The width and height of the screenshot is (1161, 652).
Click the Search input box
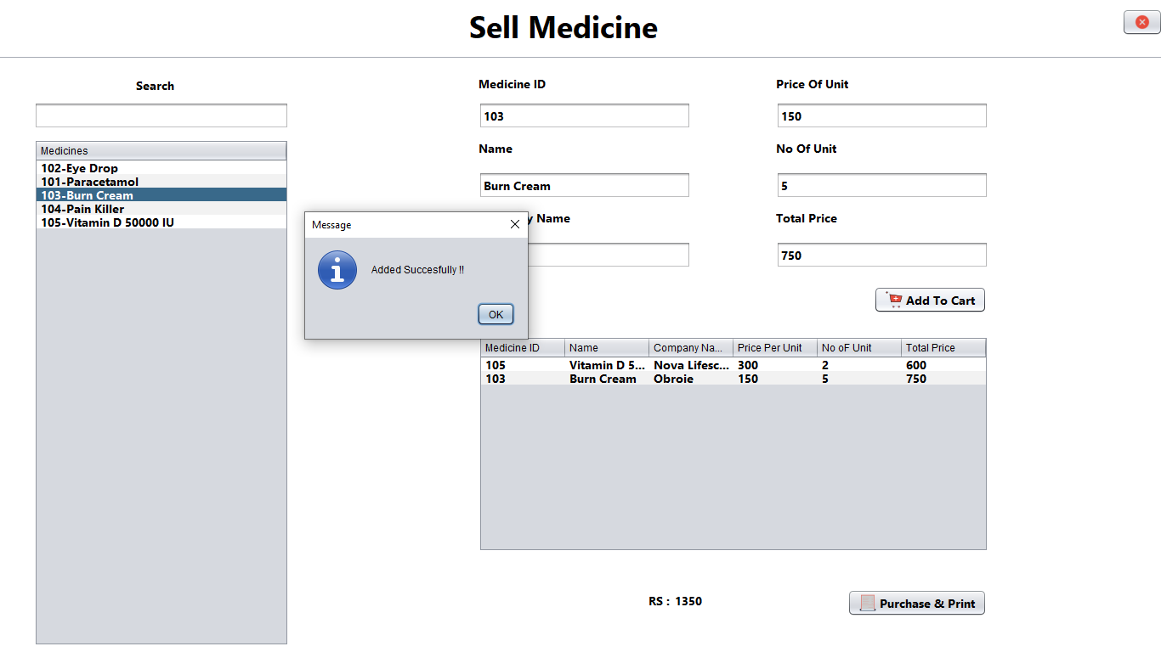[x=161, y=115]
